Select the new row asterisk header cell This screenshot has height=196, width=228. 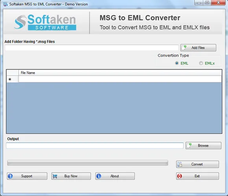tap(13, 79)
